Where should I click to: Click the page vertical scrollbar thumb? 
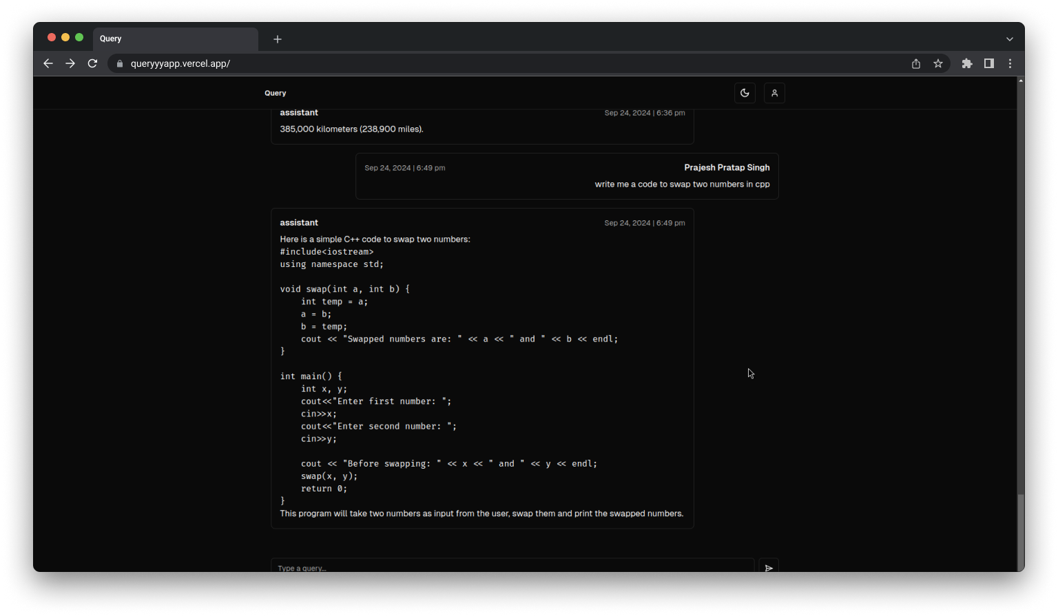coord(1021,533)
